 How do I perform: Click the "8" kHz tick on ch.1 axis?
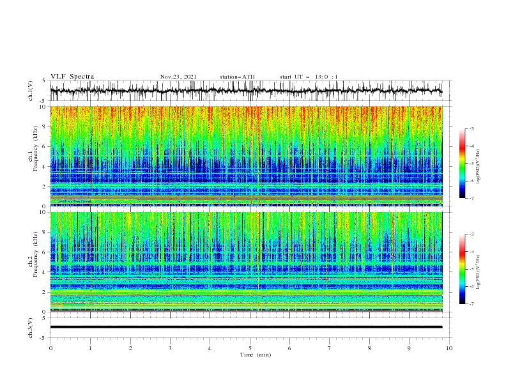click(x=44, y=126)
